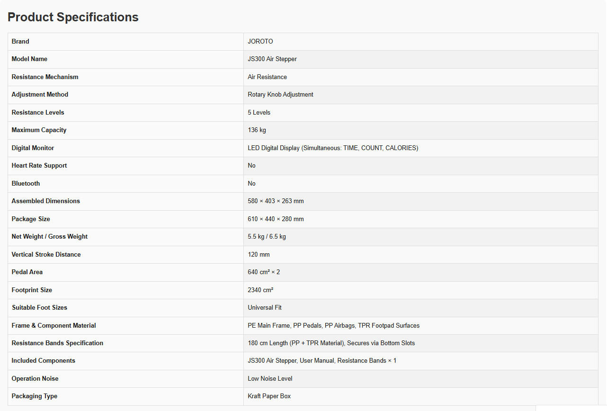Select the Kraft Paper Box packaging value
This screenshot has height=411, width=607.
click(269, 396)
